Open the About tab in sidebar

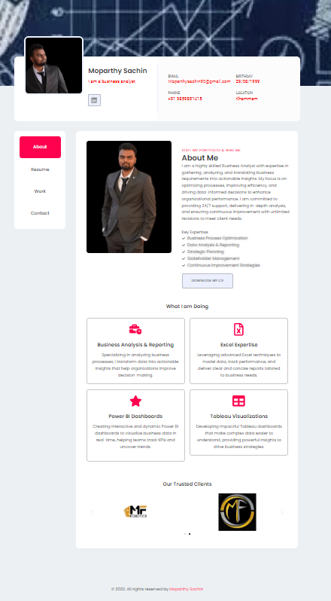[40, 147]
